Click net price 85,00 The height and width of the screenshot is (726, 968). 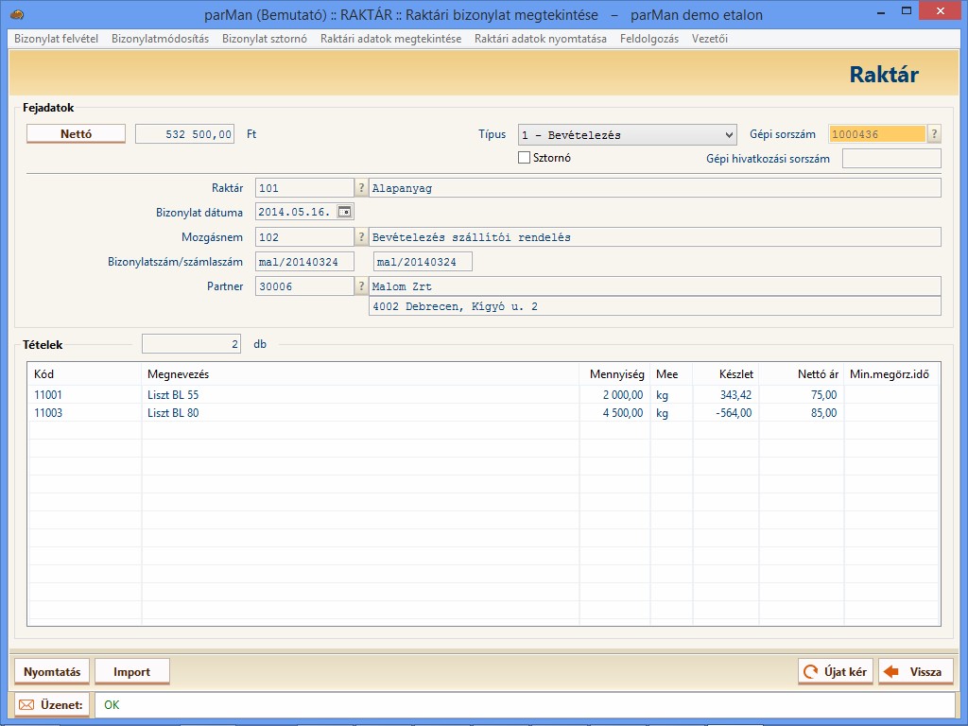point(824,413)
